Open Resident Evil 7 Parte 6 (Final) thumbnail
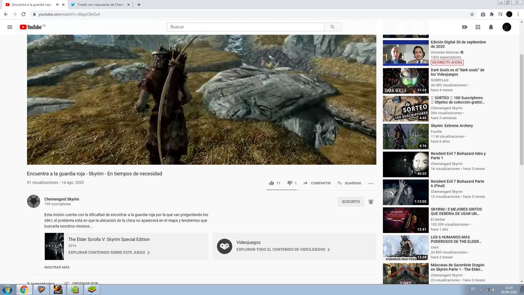 pos(406,192)
